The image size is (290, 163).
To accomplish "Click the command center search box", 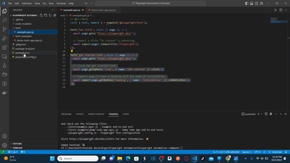I will point(150,3).
